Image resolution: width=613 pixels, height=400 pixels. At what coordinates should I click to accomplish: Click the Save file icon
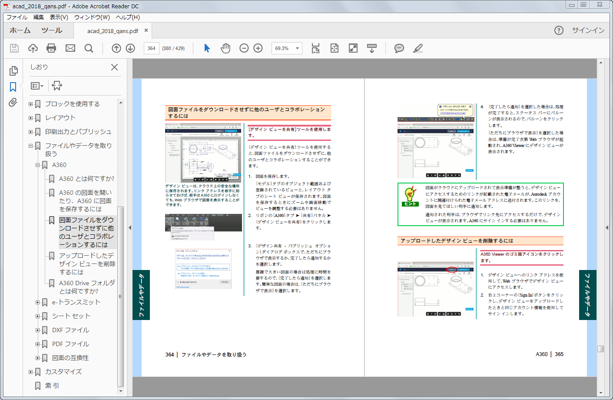(14, 48)
